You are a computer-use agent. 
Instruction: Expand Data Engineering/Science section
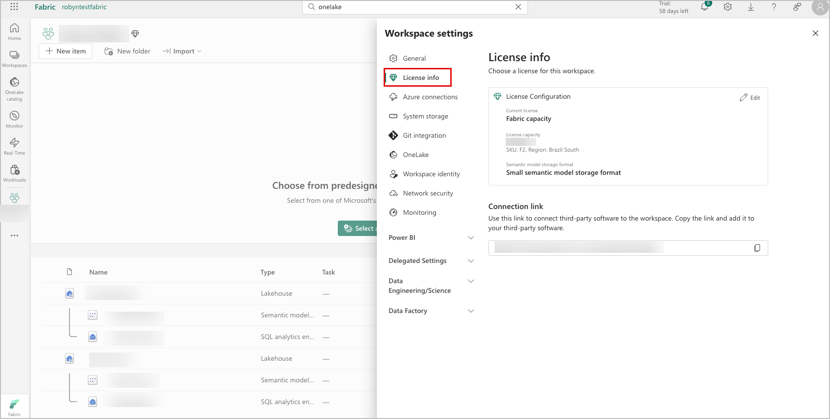point(431,286)
